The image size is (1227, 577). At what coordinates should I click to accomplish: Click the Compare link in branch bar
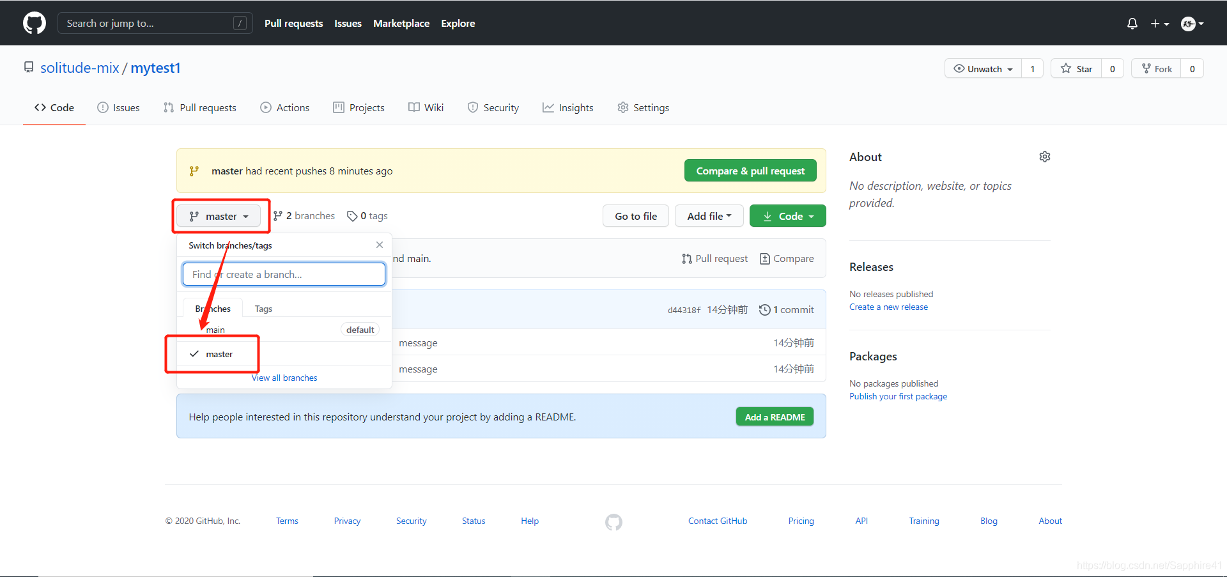coord(787,258)
